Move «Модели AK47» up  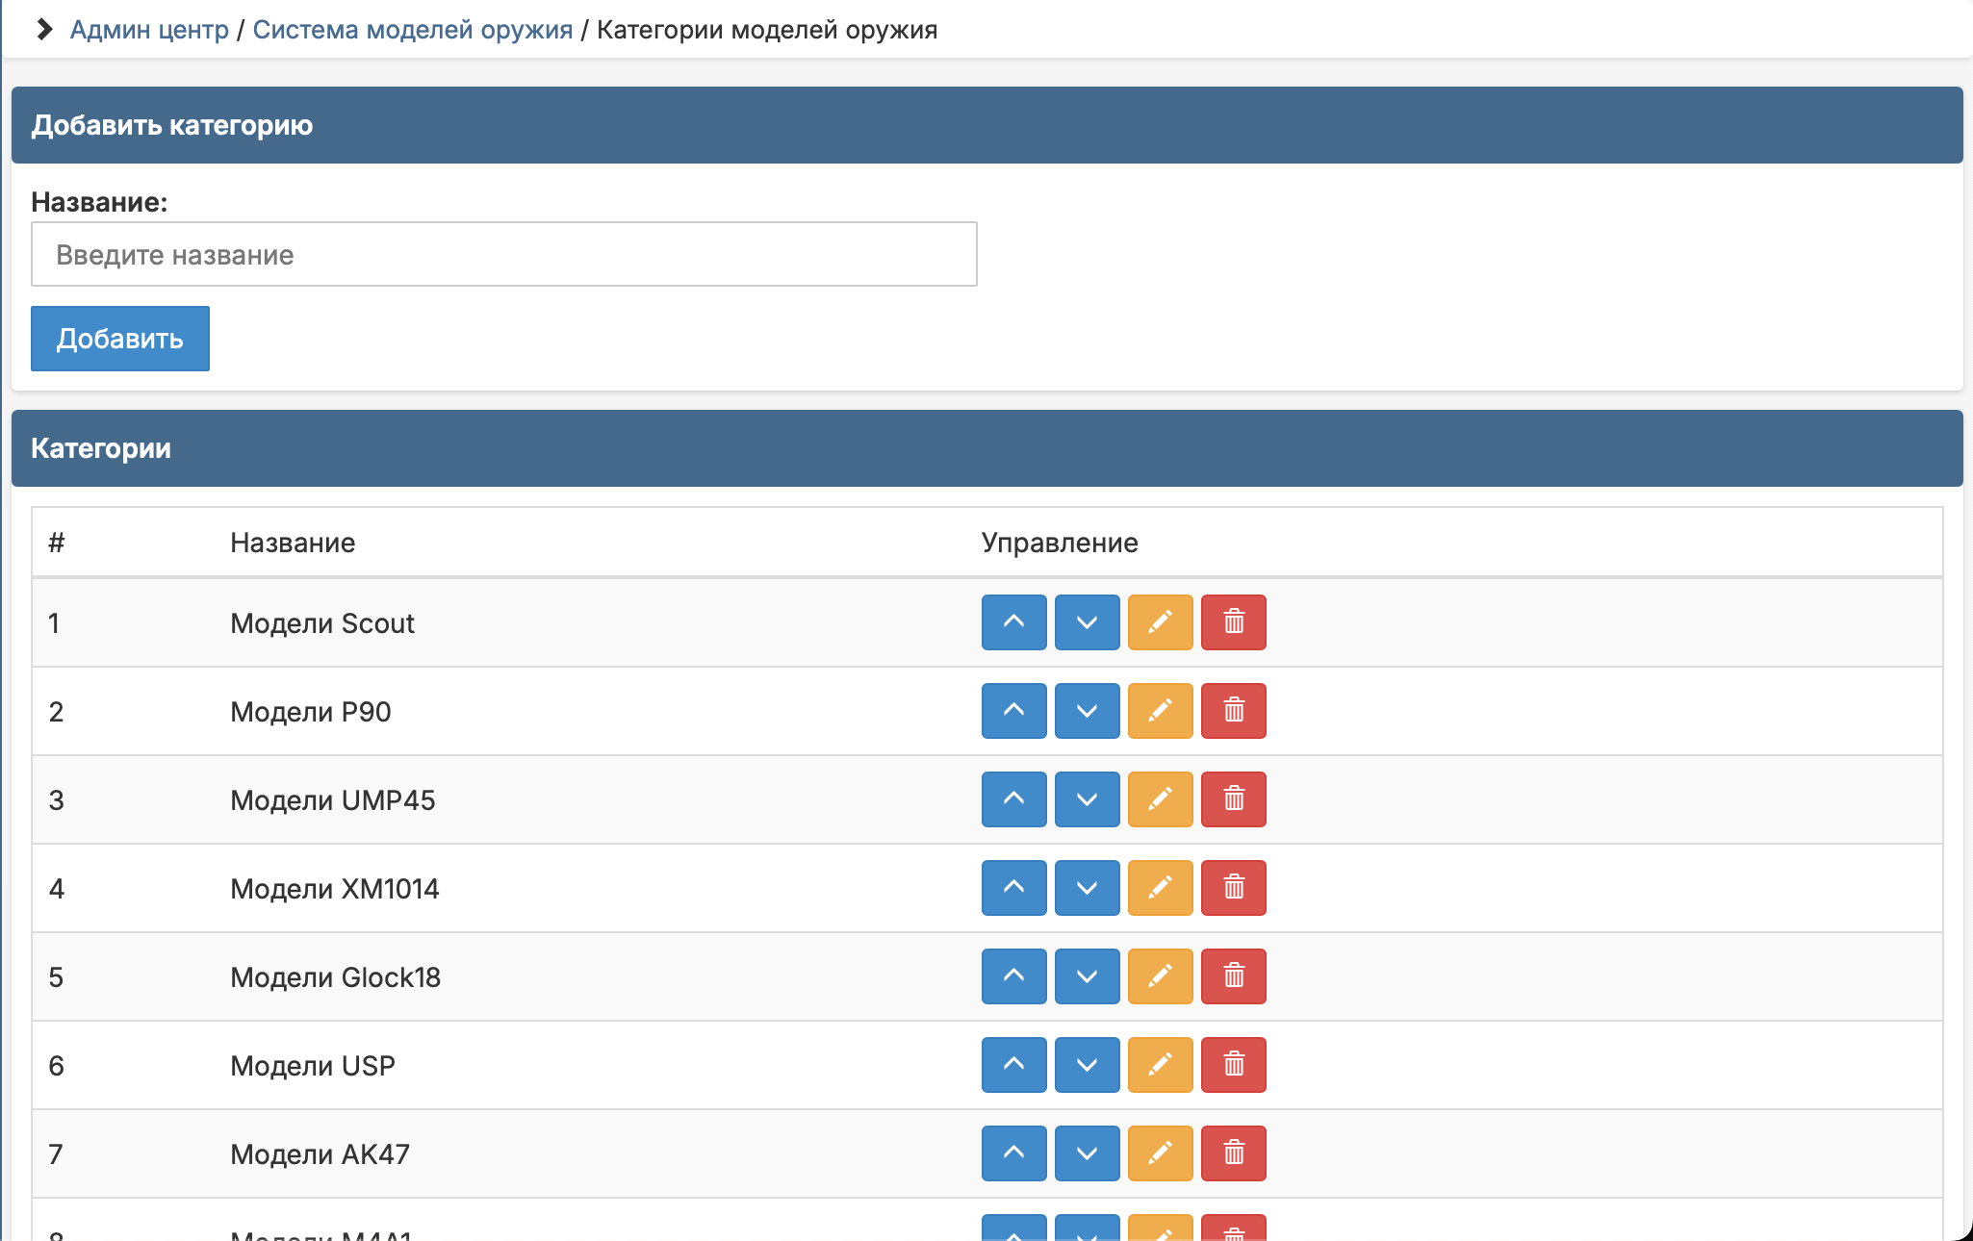click(x=1013, y=1153)
